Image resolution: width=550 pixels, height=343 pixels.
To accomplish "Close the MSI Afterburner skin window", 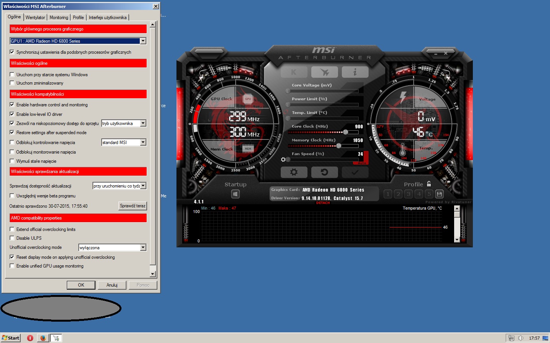I will point(446,54).
